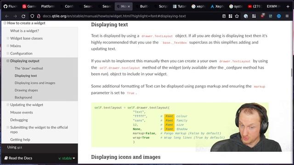Click the green pencil extension icon
Image resolution: width=294 pixels, height=165 pixels.
pyautogui.click(x=271, y=16)
